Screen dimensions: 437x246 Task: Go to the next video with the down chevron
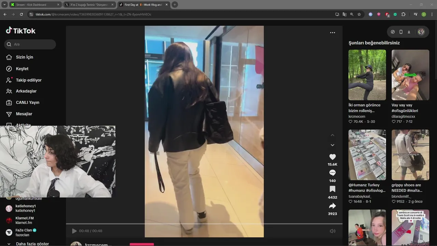[x=333, y=145]
